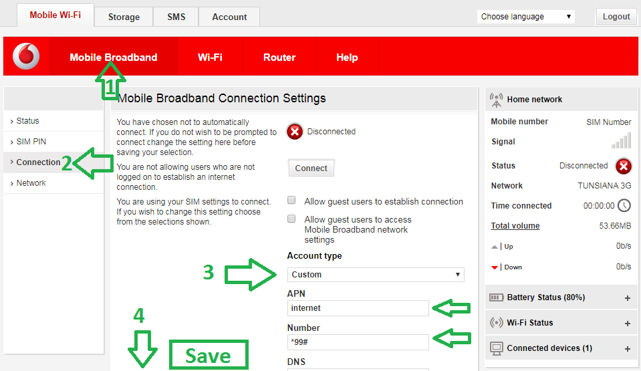The height and width of the screenshot is (371, 641).
Task: Click the Connected devices monitor icon
Action: point(496,348)
